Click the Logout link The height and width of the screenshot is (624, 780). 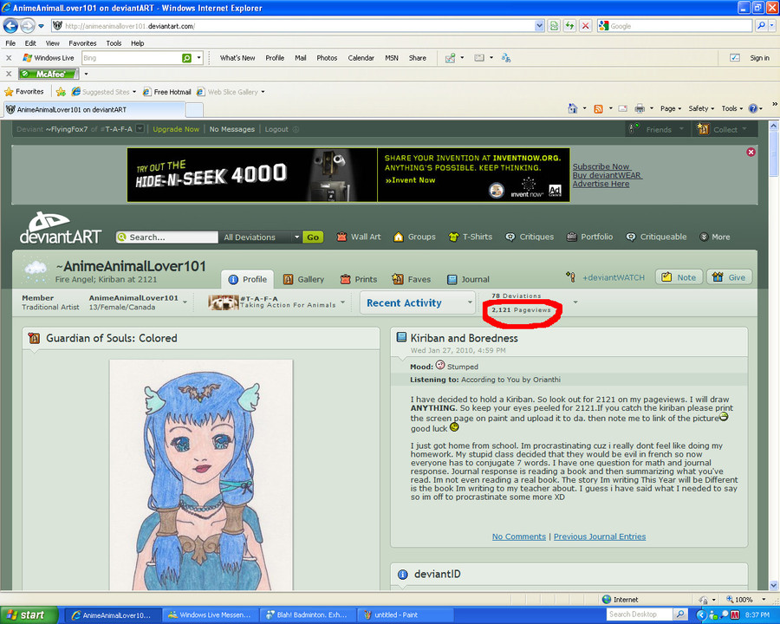pos(276,129)
